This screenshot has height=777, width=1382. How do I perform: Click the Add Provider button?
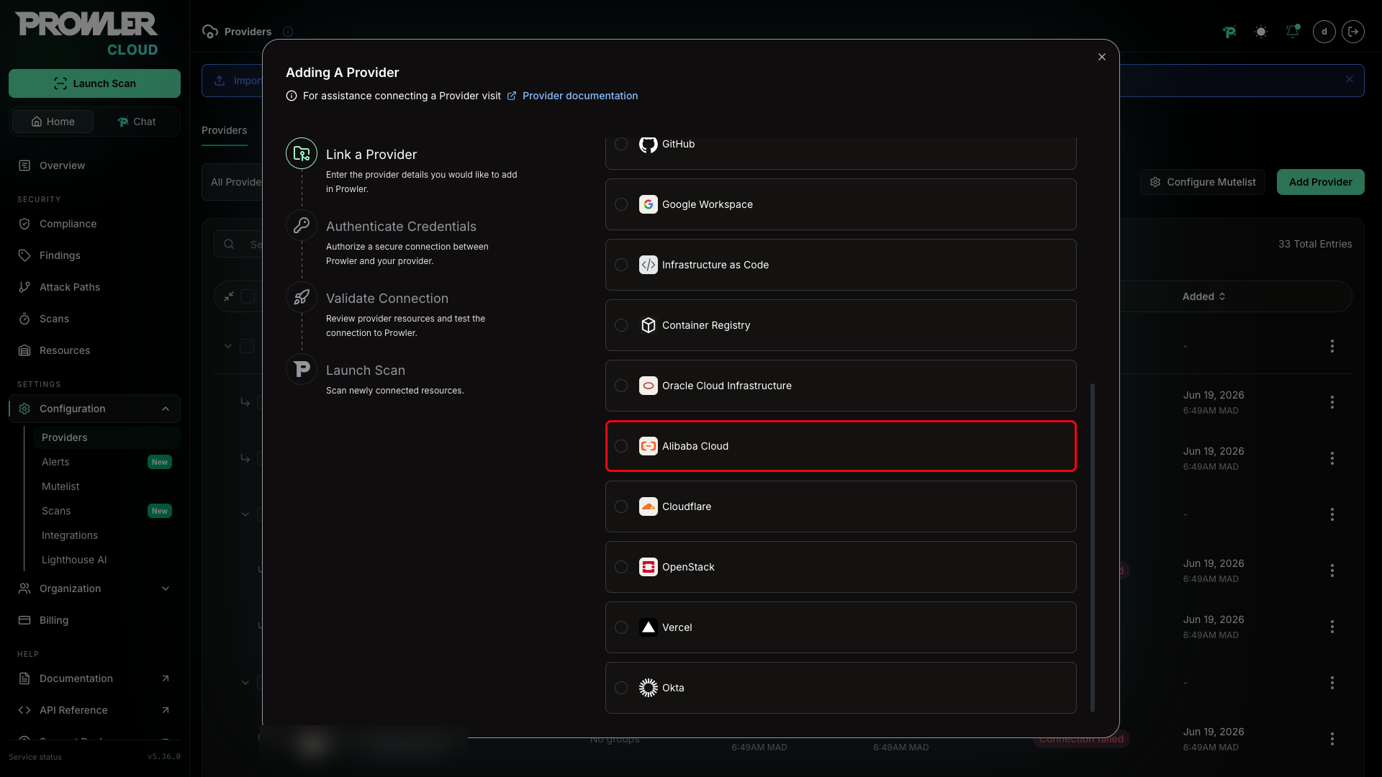click(x=1320, y=182)
